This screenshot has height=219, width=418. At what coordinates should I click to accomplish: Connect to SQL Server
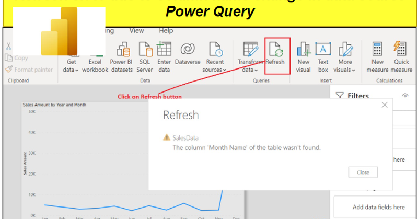click(145, 57)
